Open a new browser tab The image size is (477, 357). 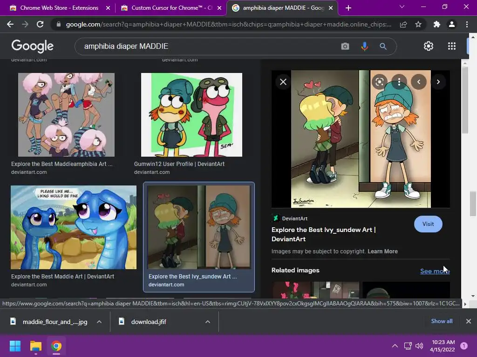[348, 8]
